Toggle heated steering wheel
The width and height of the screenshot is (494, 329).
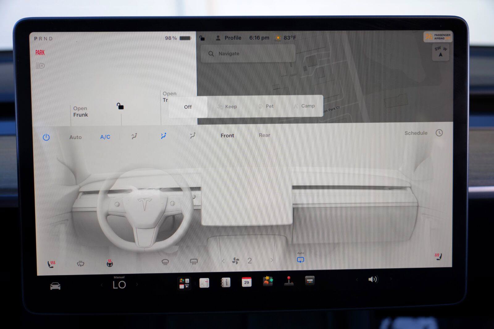click(110, 263)
